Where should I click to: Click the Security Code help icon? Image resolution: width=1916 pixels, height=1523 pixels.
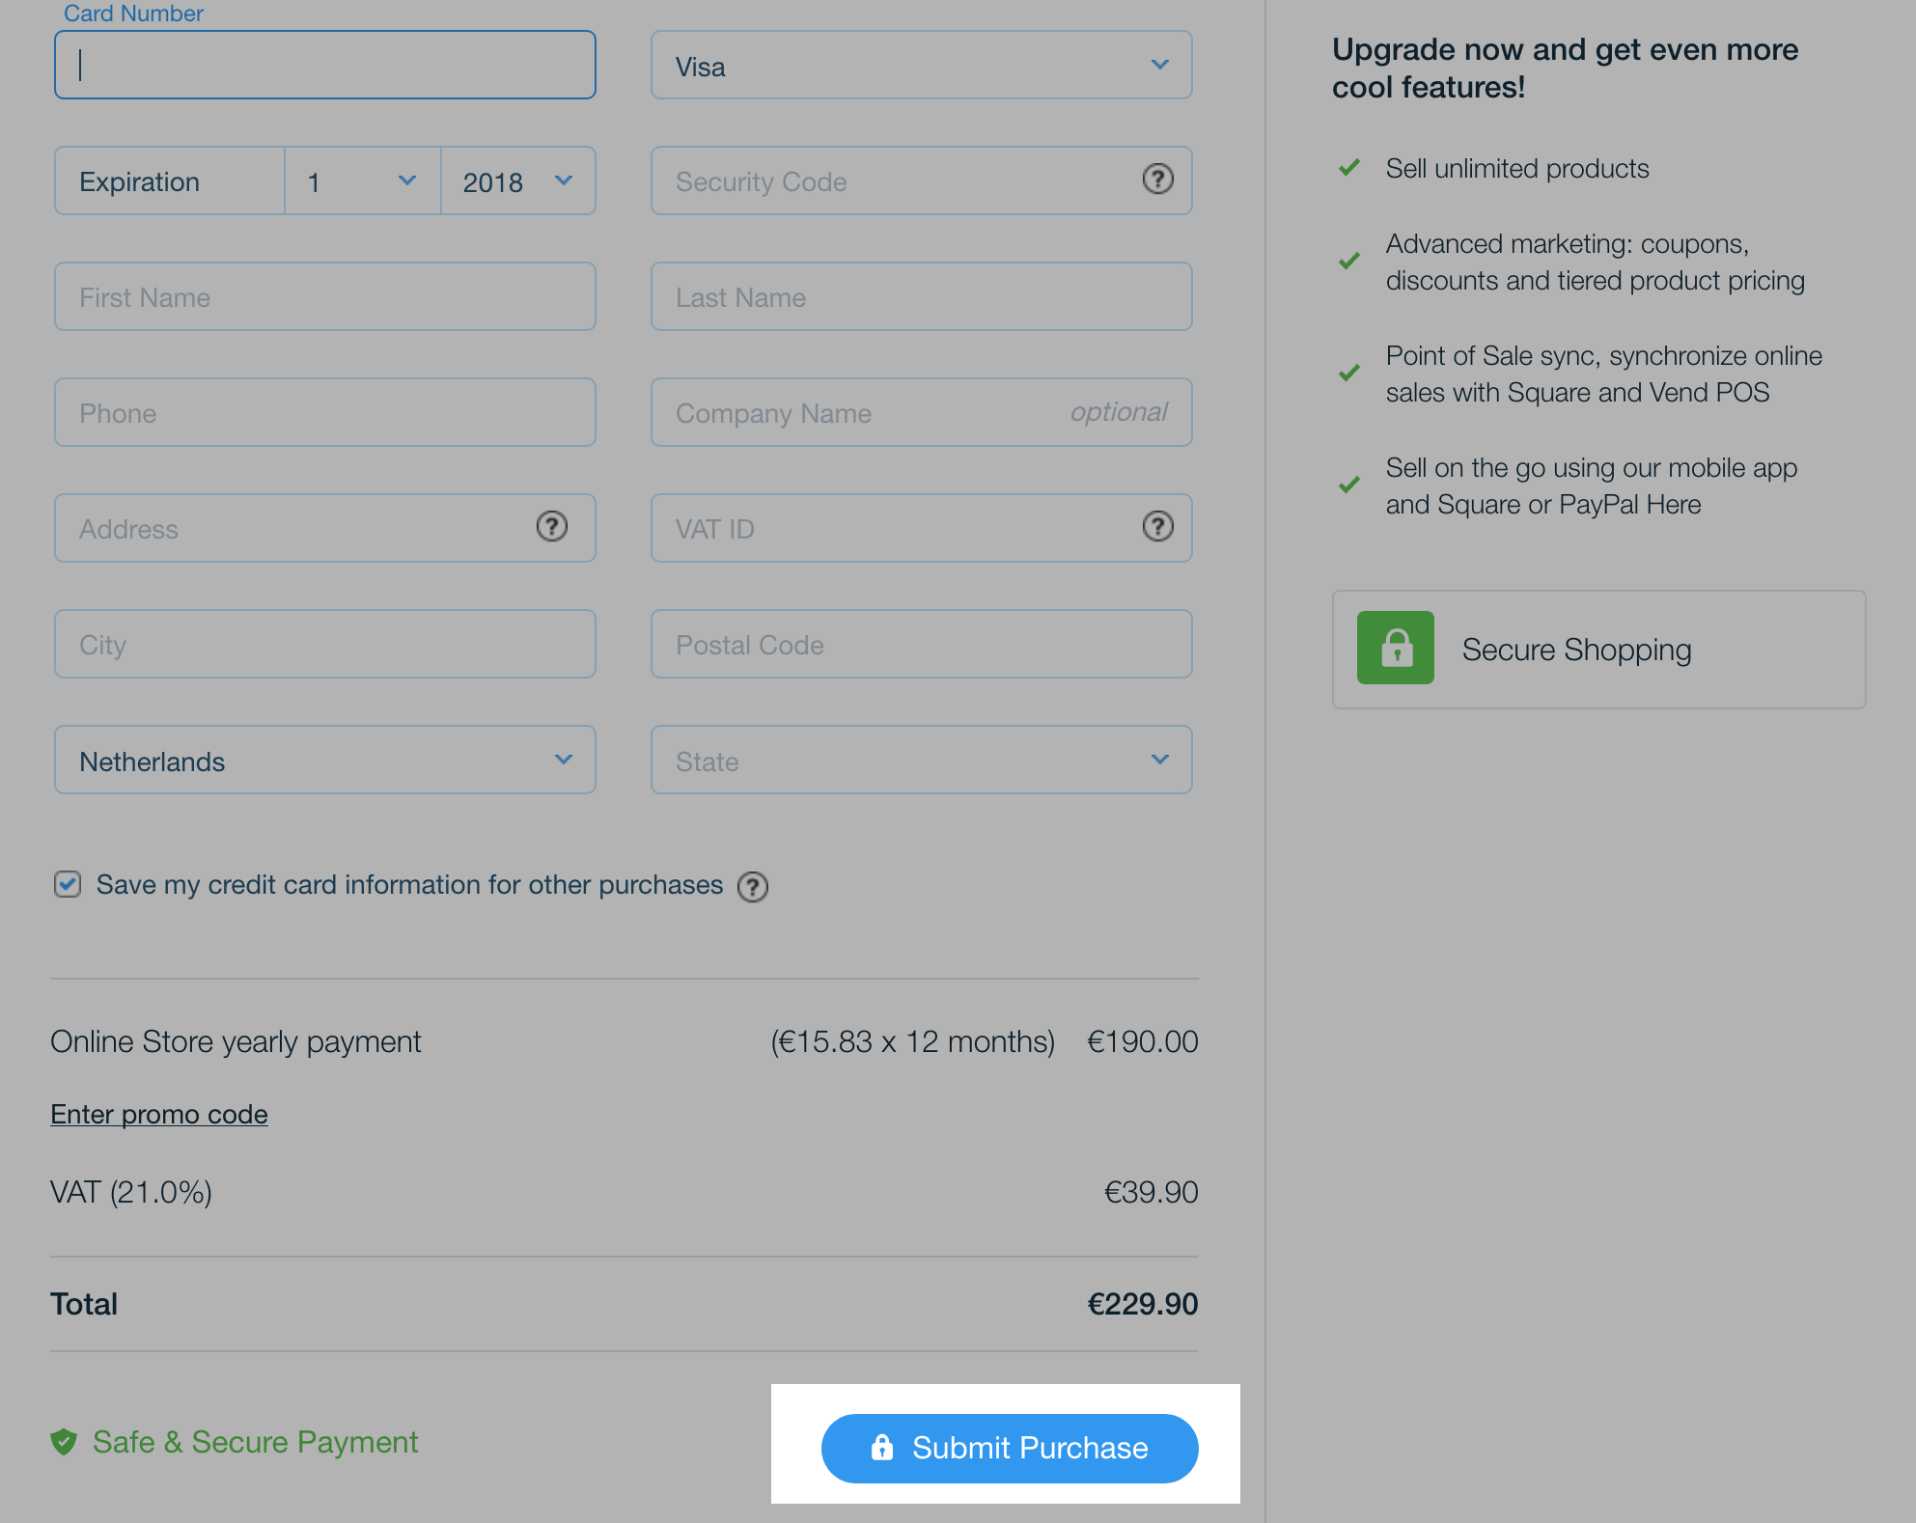(1157, 179)
